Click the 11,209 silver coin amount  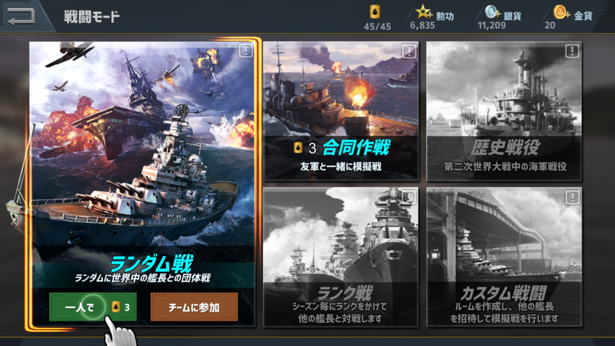coord(491,26)
